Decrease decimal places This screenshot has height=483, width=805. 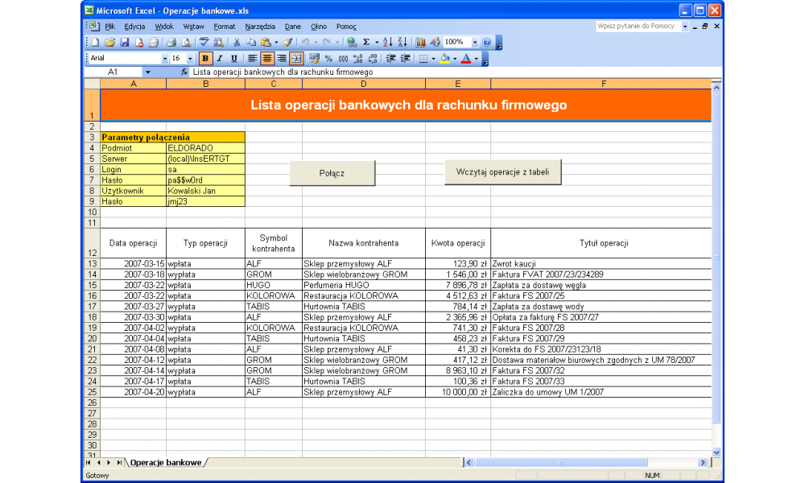(x=372, y=59)
